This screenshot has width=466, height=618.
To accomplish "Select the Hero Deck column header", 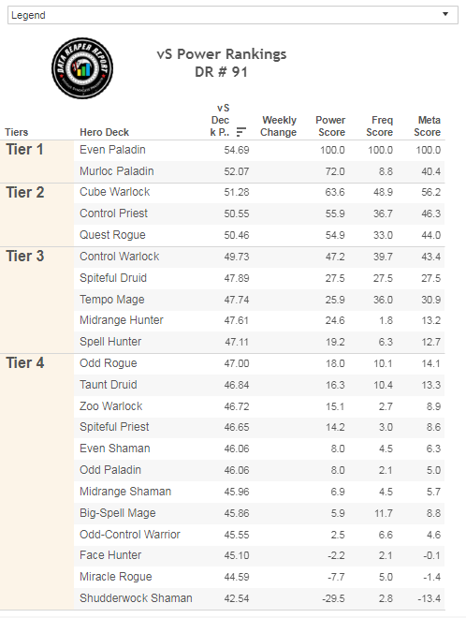I will (x=105, y=132).
